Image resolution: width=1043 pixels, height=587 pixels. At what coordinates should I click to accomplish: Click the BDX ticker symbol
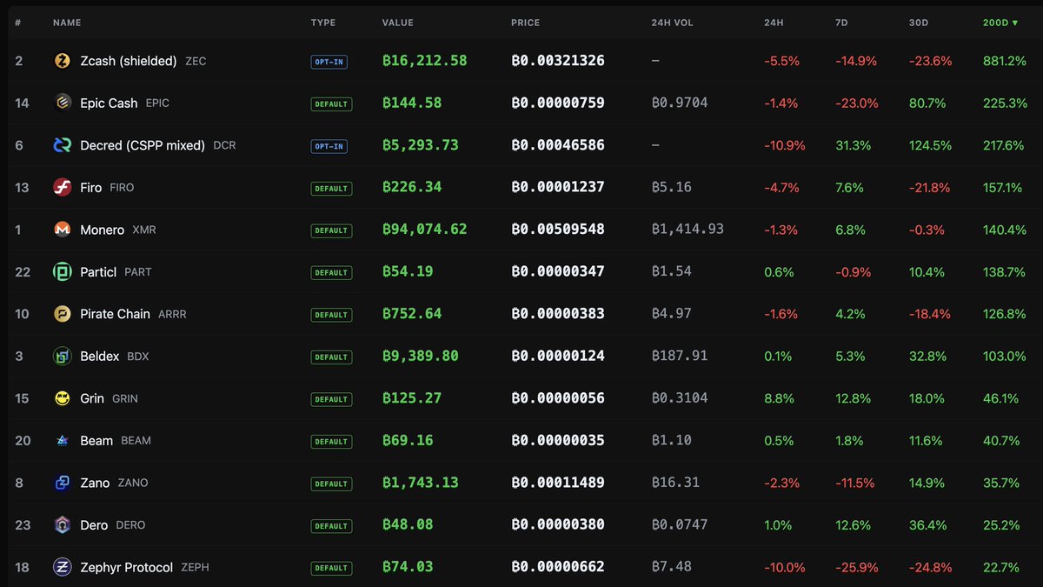tap(138, 357)
